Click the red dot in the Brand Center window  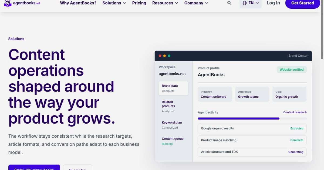click(x=160, y=56)
